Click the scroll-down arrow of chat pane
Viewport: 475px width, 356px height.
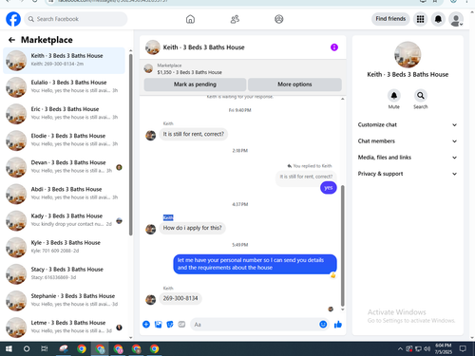click(342, 309)
